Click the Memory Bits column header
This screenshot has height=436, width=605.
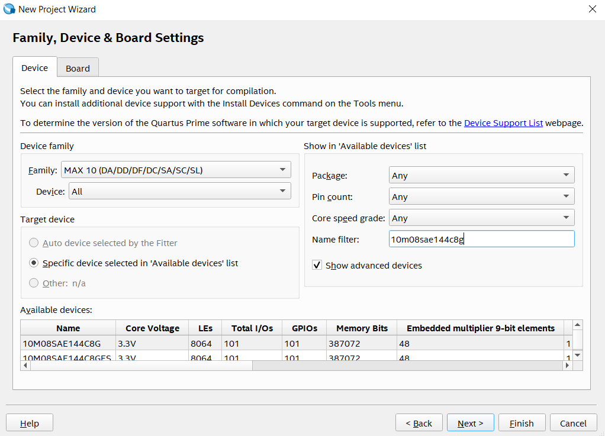pos(362,328)
